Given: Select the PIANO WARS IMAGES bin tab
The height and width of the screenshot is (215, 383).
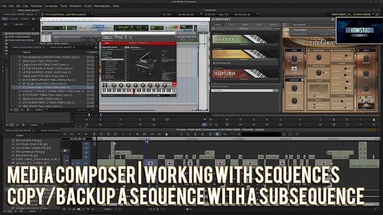Looking at the screenshot, I should (x=61, y=47).
